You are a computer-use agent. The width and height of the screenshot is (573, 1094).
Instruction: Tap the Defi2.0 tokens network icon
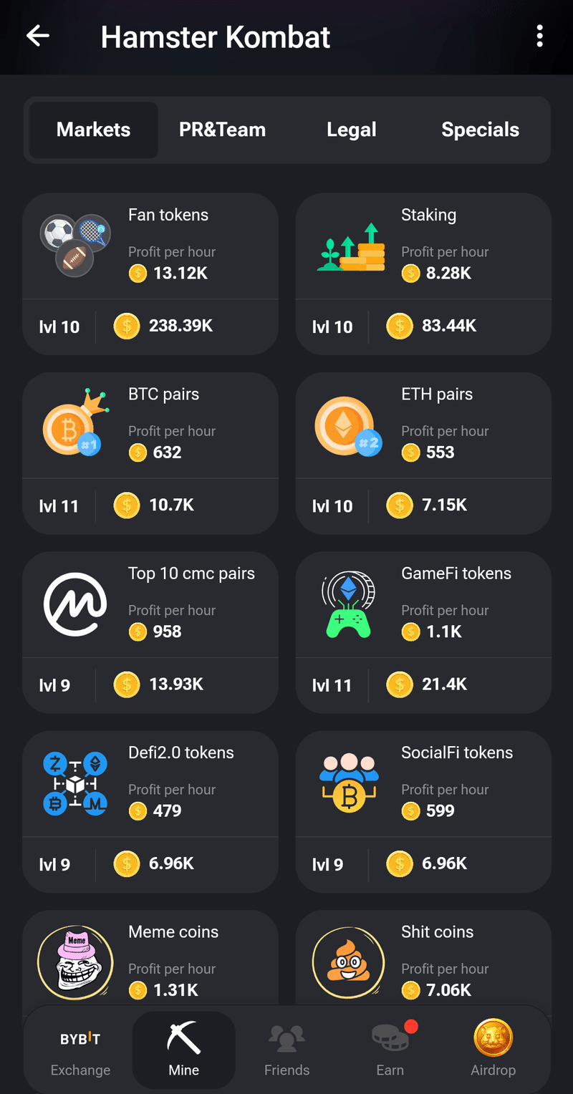click(x=75, y=783)
